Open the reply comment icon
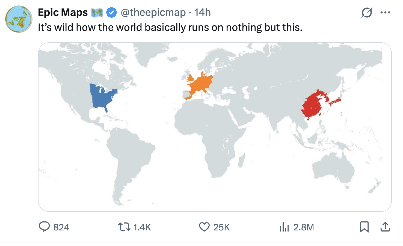Screen dimensions: 403x246 (44, 227)
